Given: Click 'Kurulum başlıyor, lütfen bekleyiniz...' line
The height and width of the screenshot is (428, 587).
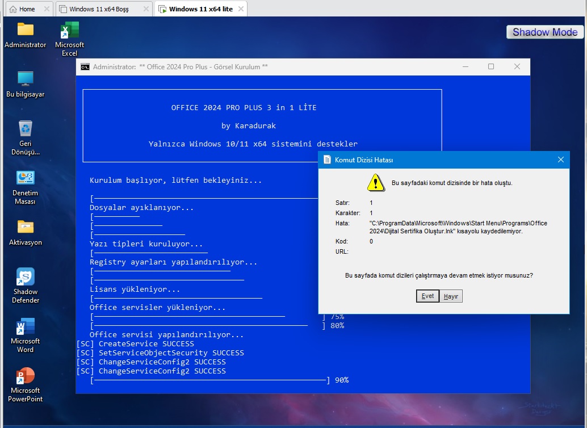Looking at the screenshot, I should [x=175, y=181].
